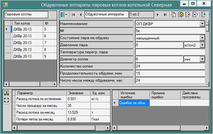
Task: Click the new record document icon
Action: point(174,14)
